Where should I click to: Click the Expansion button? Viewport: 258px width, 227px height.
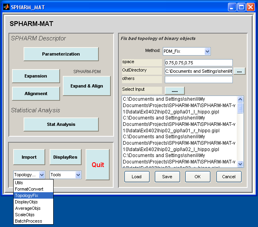[x=36, y=76]
